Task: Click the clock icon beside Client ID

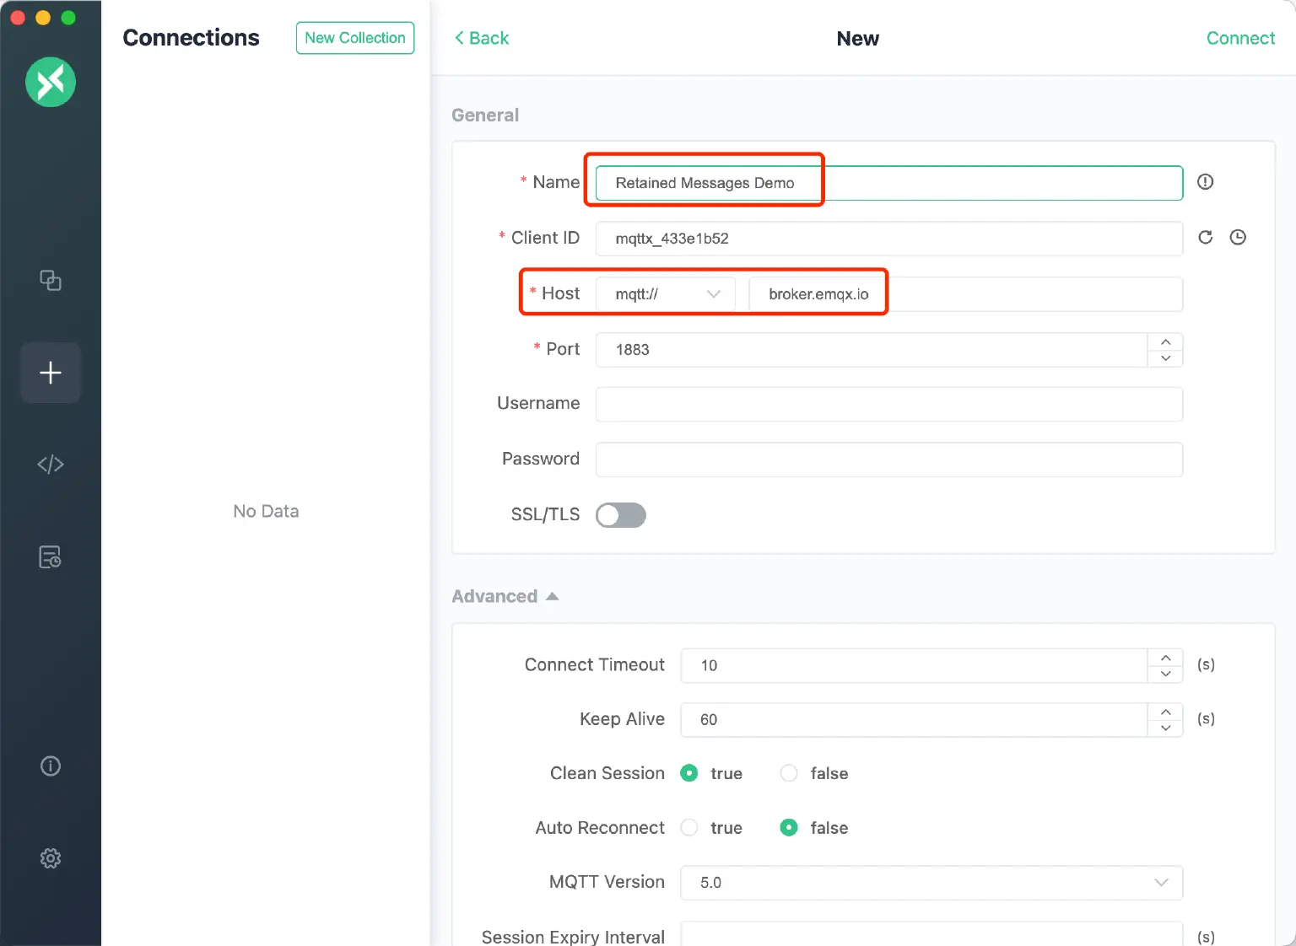Action: [x=1238, y=238]
